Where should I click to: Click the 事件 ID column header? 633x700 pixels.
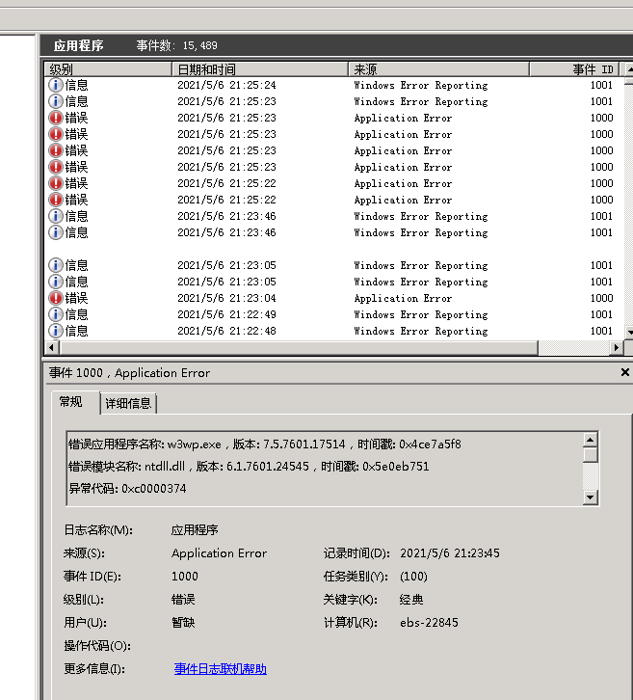(592, 69)
